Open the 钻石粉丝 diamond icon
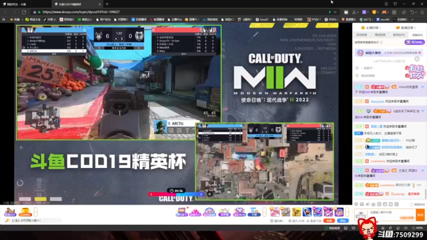The width and height of the screenshot is (427, 240). coord(239,212)
